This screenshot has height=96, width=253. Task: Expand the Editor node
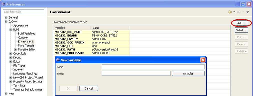[11, 62]
